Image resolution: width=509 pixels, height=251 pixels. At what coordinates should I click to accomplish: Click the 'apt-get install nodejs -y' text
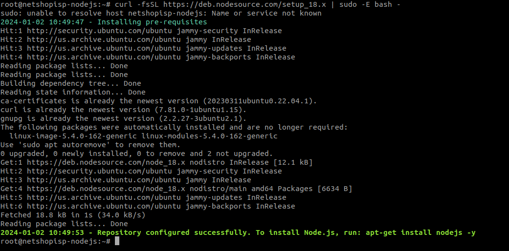click(x=420, y=232)
